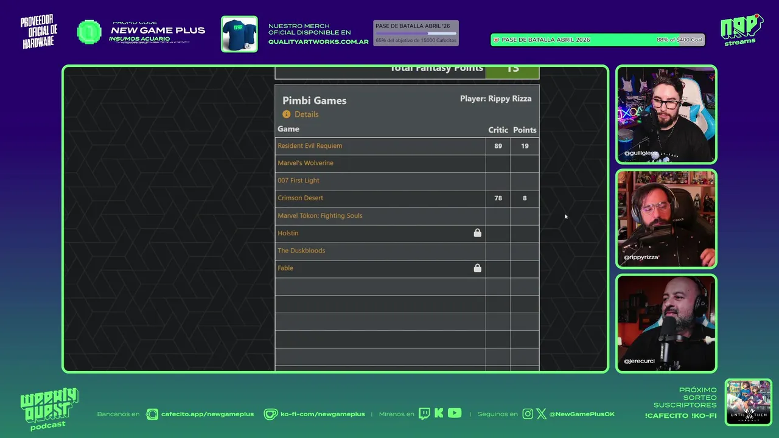Click the Twitch icon in bottom bar

pos(424,414)
